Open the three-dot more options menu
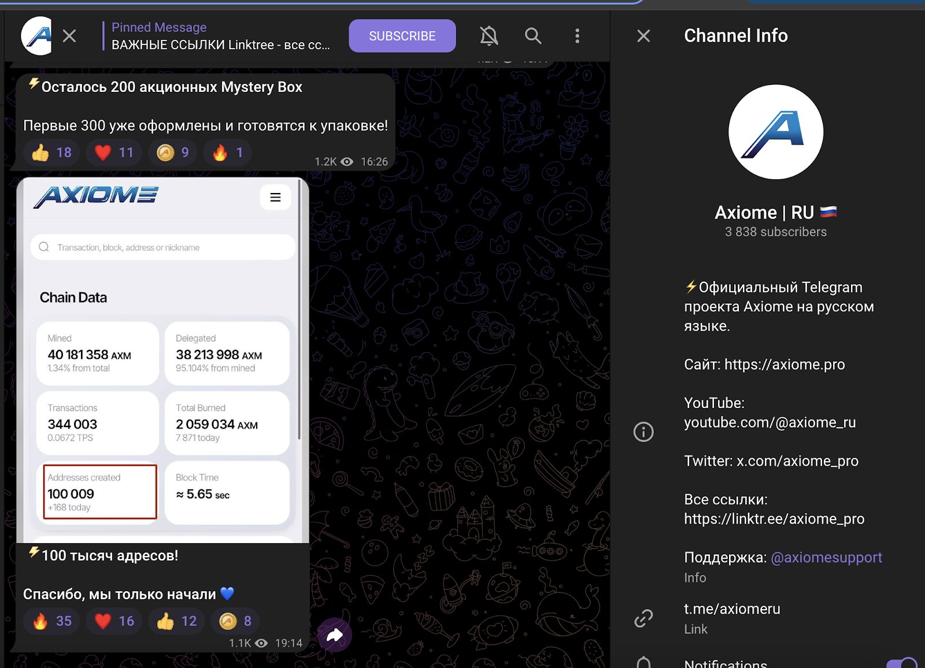The image size is (925, 668). (x=577, y=36)
